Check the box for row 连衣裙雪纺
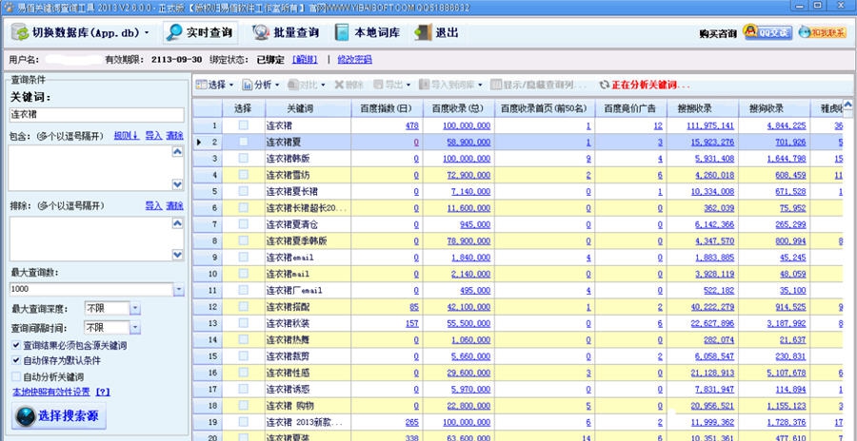 pyautogui.click(x=243, y=175)
